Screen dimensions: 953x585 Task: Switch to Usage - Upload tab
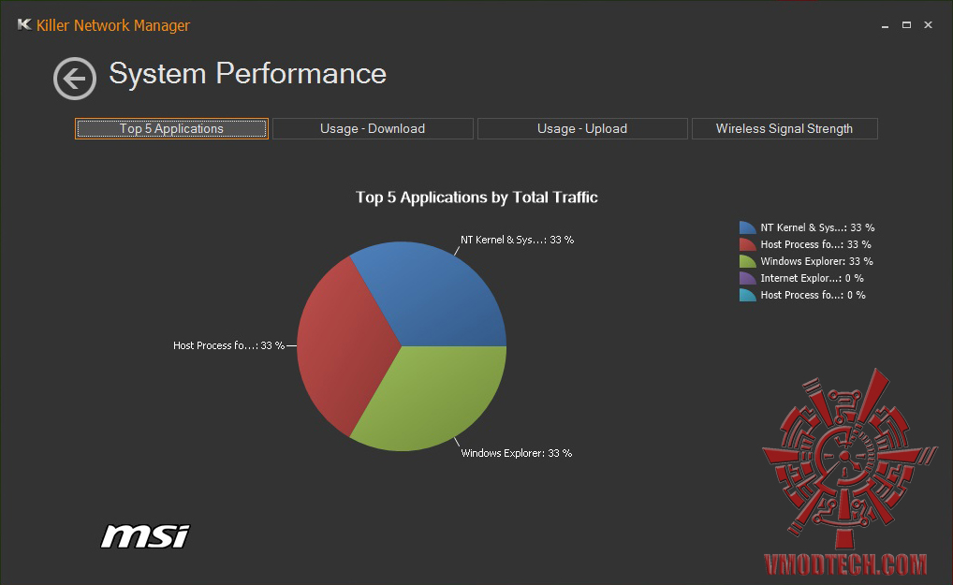(x=582, y=129)
